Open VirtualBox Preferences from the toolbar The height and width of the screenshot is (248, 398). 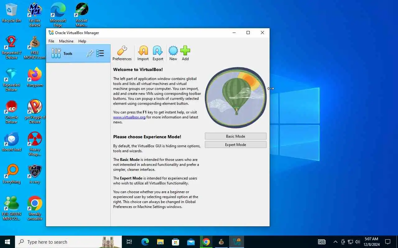click(122, 53)
